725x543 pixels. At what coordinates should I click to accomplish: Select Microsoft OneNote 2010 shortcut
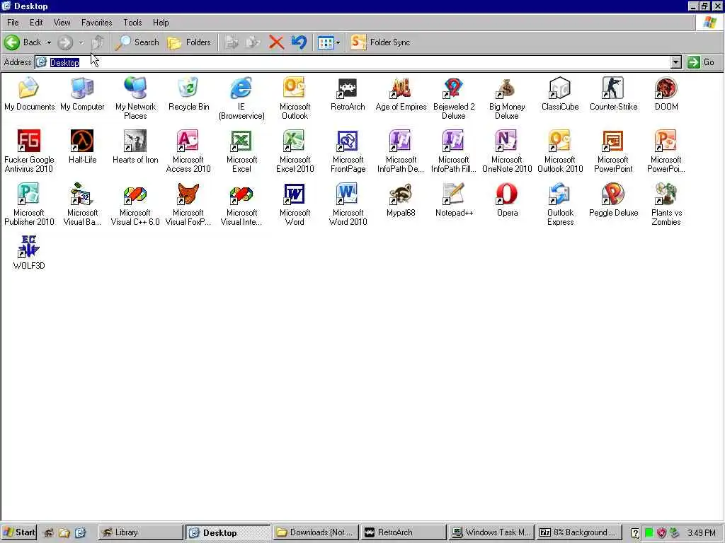coord(507,151)
